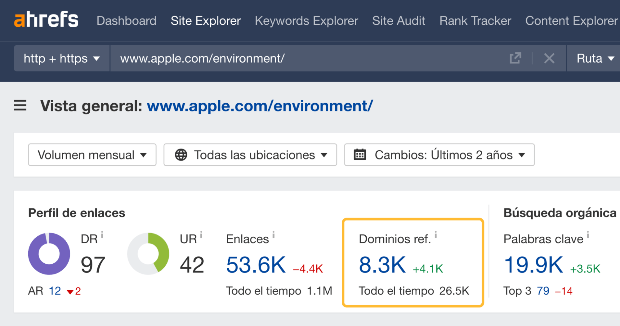Click the ahrefs logo
The width and height of the screenshot is (620, 326).
click(46, 19)
